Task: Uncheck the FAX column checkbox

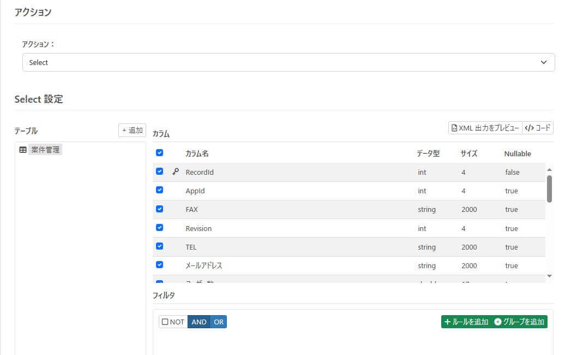Action: (x=160, y=209)
